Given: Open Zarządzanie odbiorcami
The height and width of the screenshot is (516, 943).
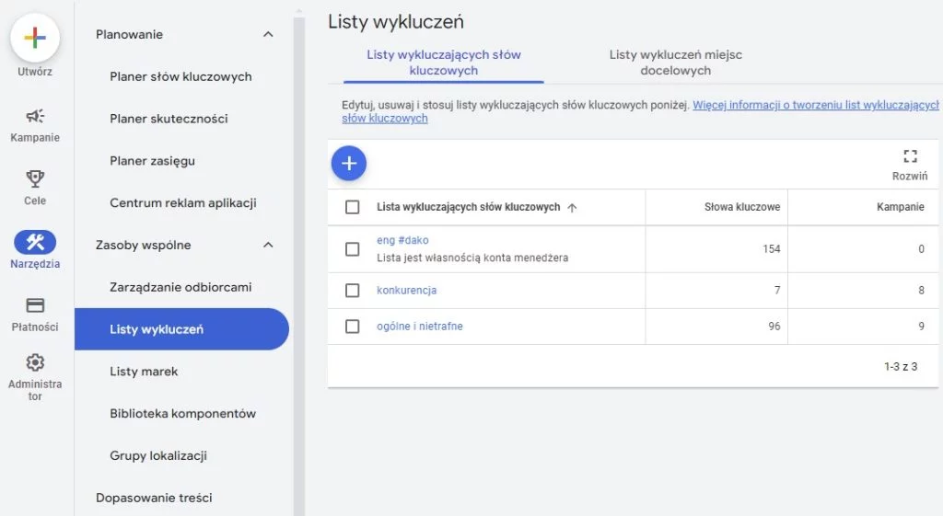Looking at the screenshot, I should click(180, 287).
